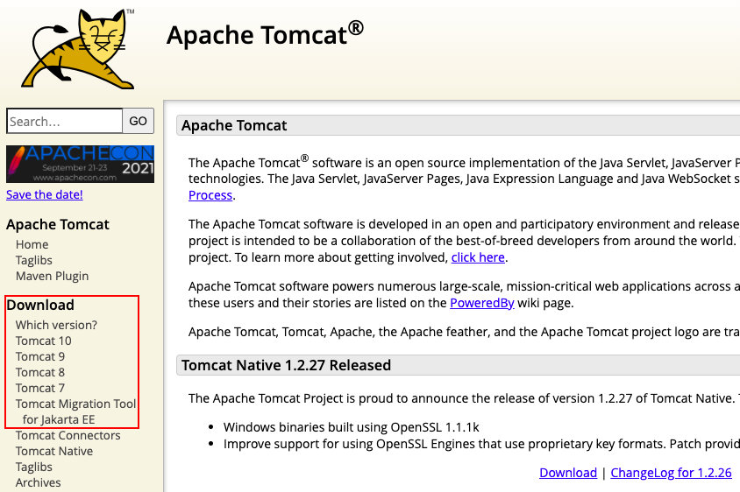Follow the click here link
Viewport: 740px width, 492px height.
tap(478, 257)
